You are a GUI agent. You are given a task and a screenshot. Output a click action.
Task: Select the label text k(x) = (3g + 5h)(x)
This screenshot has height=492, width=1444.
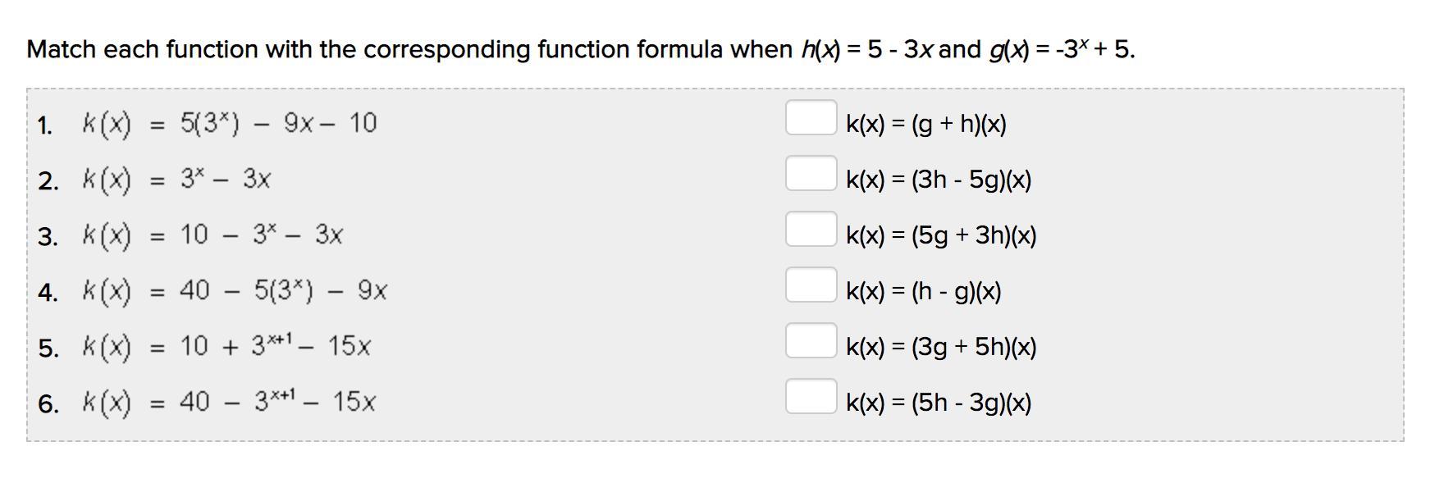[x=941, y=347]
